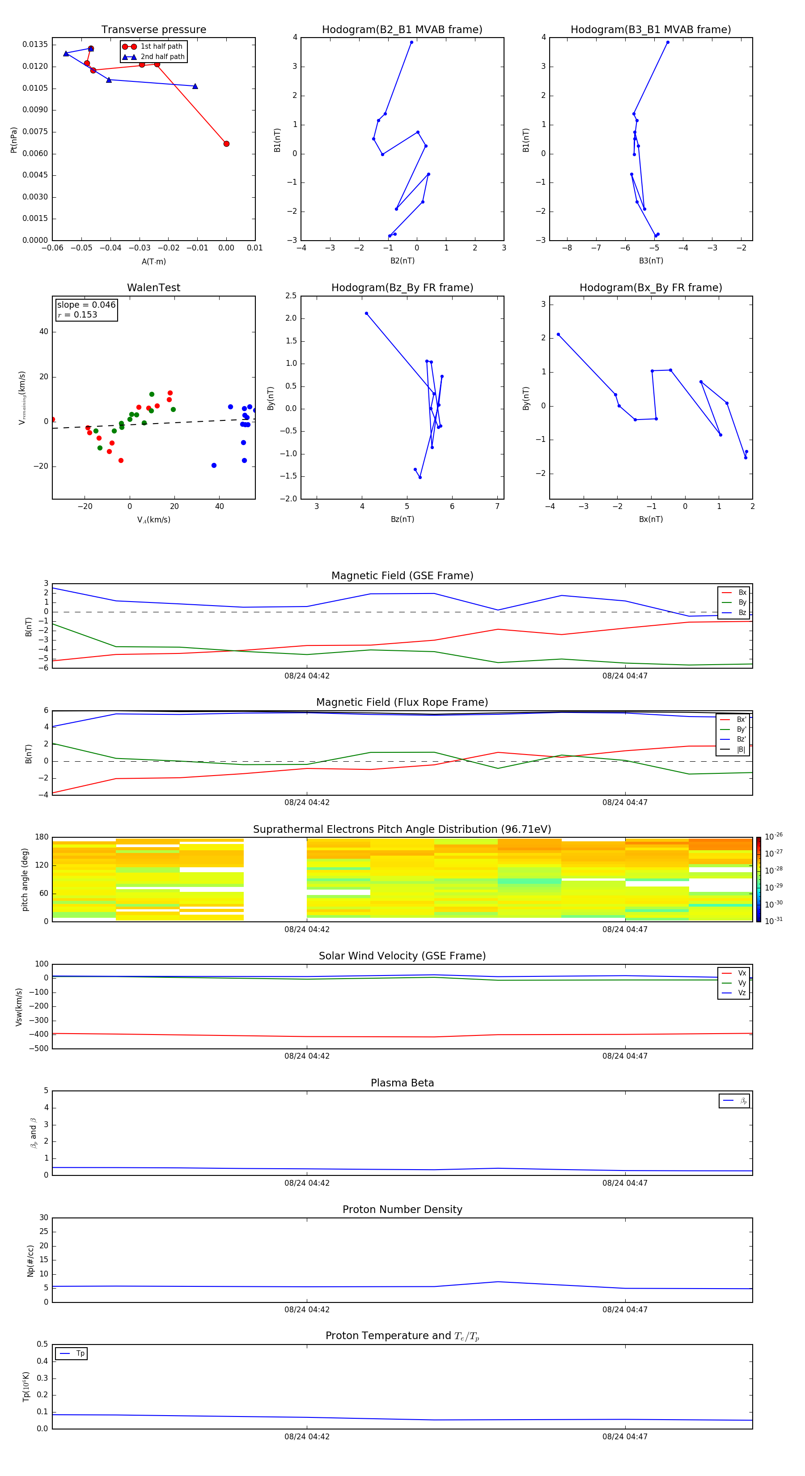Click the 'Magnetic Field (Flux Rope Frame)' title
This screenshot has width=805, height=1476.
tap(402, 703)
